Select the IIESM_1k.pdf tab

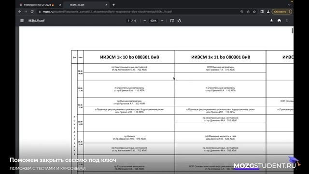tap(86, 5)
